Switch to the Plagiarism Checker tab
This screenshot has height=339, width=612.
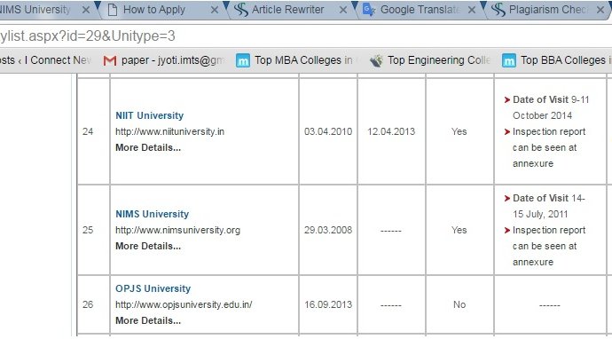[x=546, y=10]
